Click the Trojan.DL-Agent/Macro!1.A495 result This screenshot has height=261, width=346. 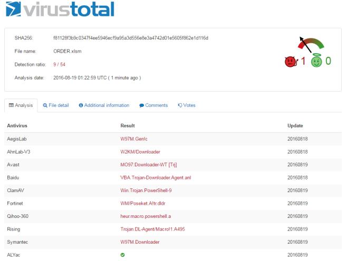point(152,229)
